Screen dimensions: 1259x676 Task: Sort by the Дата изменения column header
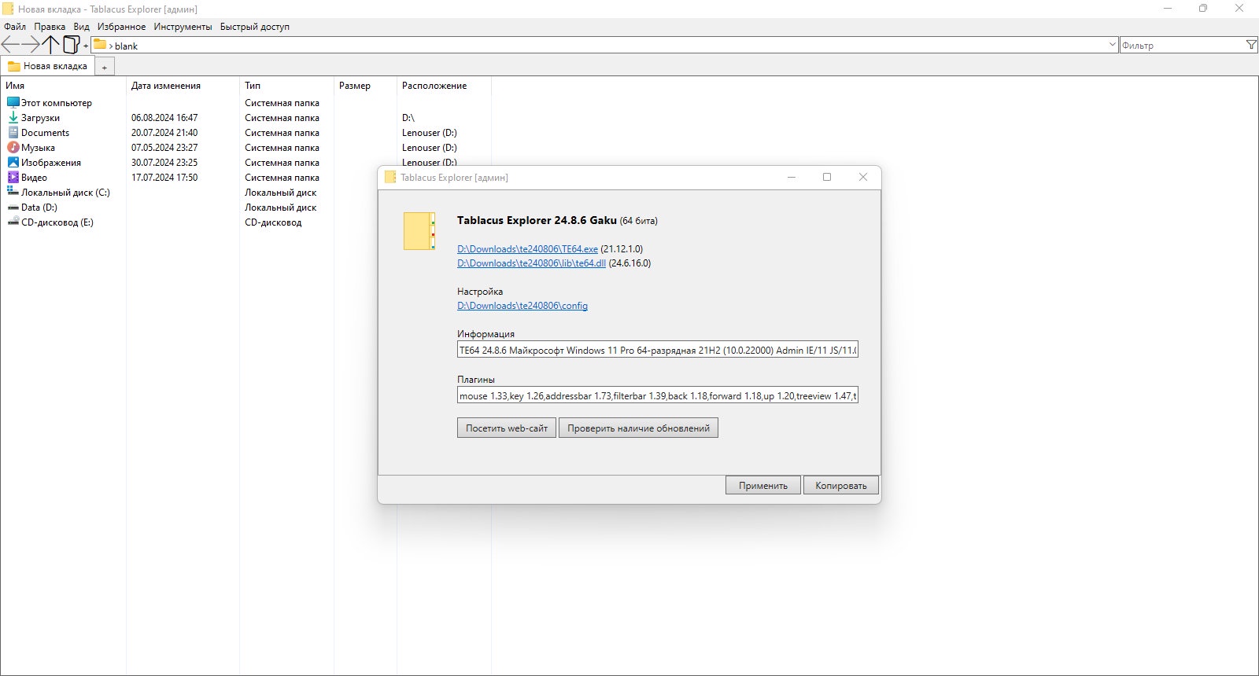(183, 86)
